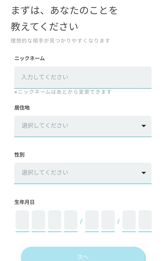The image size is (166, 261).
Task: Click the first birth month digit box
Action: tap(92, 220)
